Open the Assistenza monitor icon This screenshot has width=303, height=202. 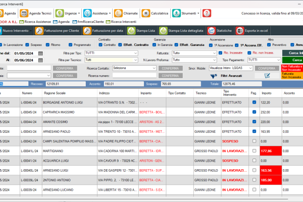87,13
